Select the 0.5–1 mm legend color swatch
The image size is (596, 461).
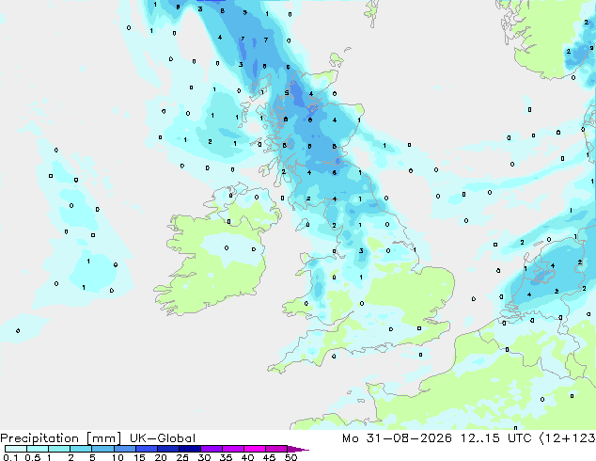[x=38, y=449]
